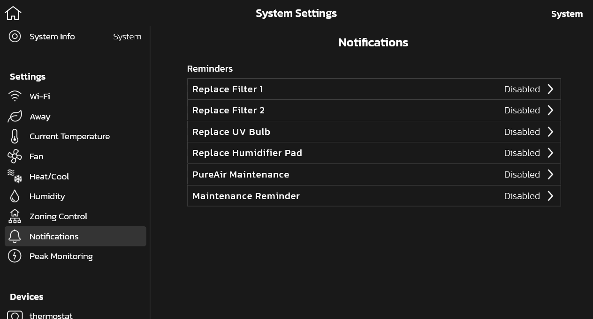
Task: Click the System label in header
Action: pos(567,14)
